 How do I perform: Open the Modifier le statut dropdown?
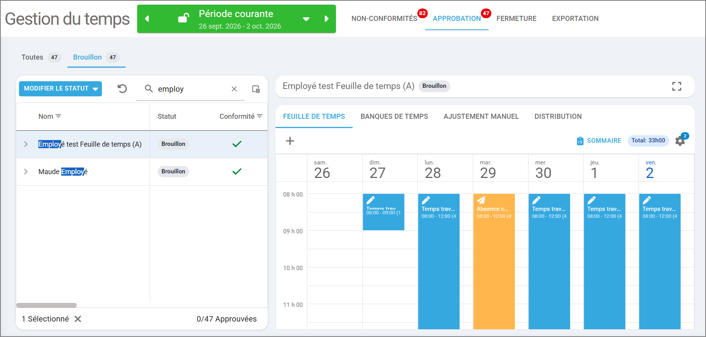60,89
